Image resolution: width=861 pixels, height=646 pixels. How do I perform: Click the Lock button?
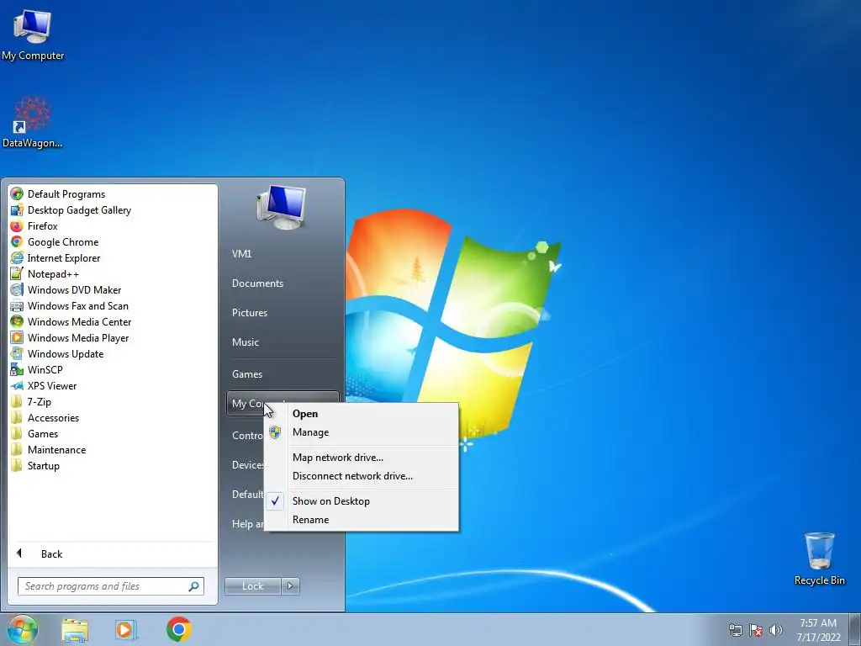click(x=253, y=586)
